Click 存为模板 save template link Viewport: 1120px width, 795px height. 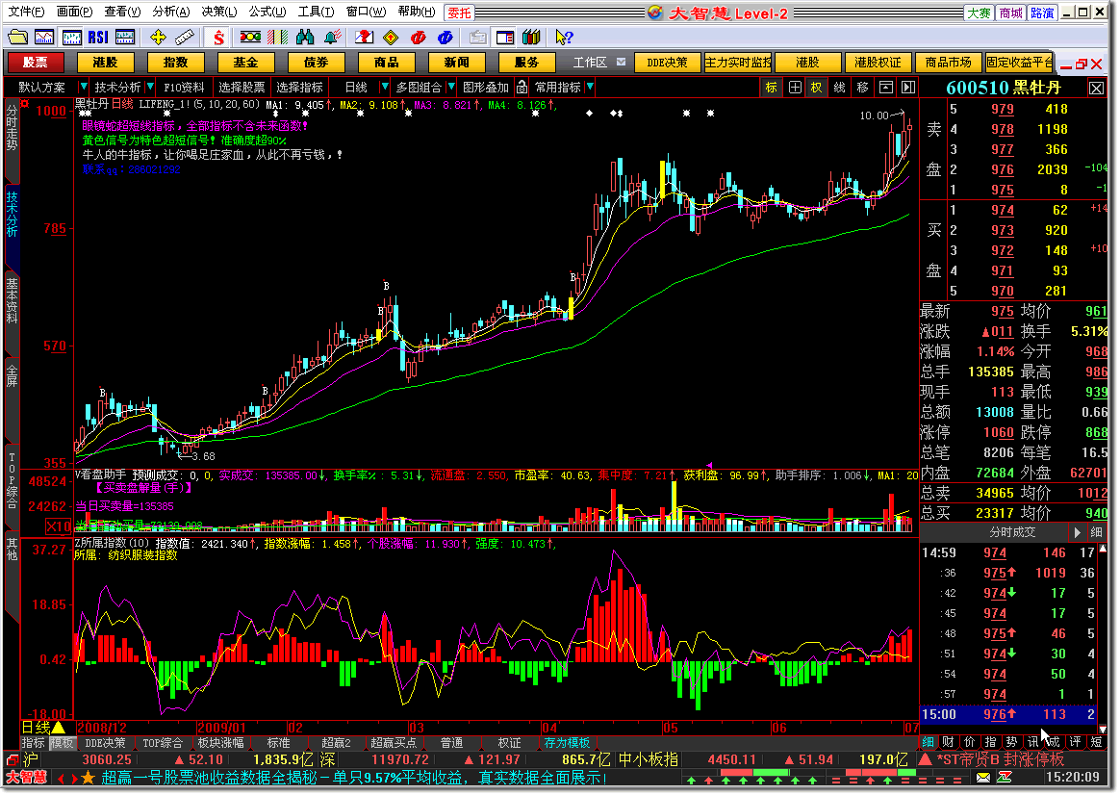click(x=567, y=743)
